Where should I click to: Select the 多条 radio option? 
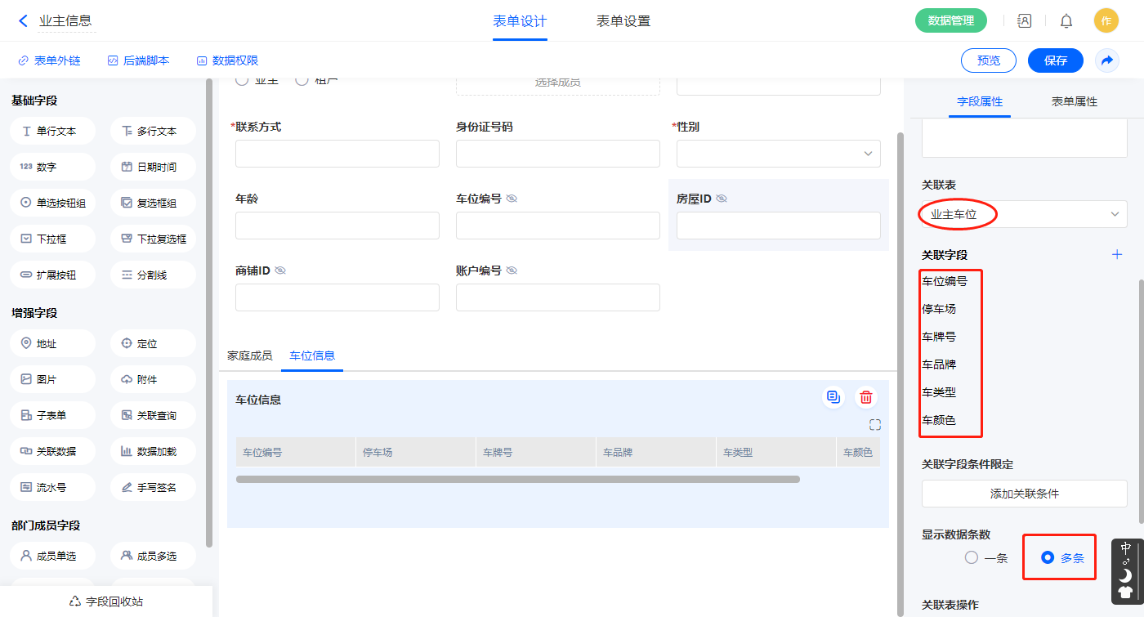point(1047,558)
